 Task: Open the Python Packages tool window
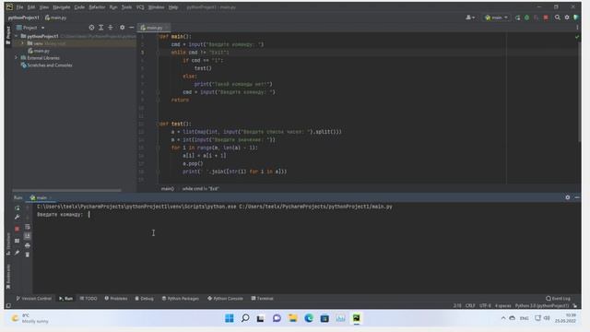181,299
